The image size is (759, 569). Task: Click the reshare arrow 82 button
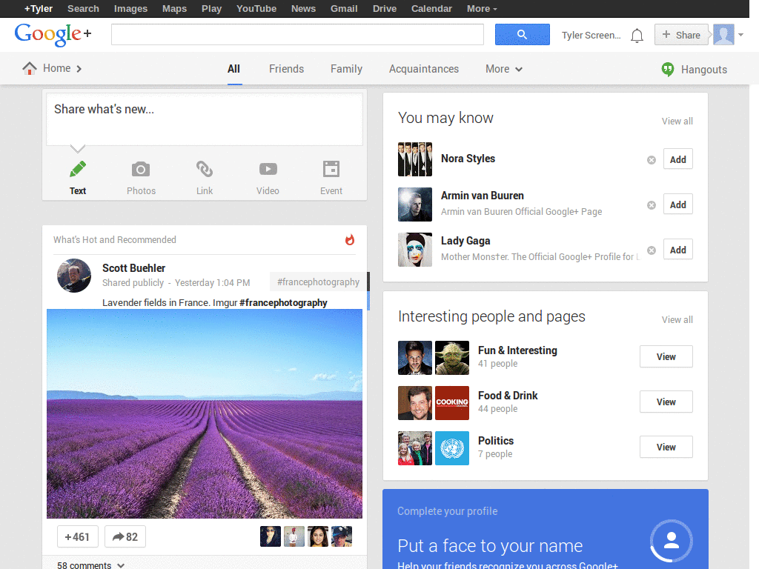click(x=125, y=536)
